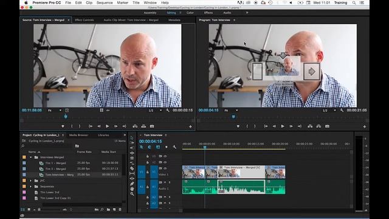Click timeline Add Marker icon
389x219 pixels.
[x=166, y=147]
